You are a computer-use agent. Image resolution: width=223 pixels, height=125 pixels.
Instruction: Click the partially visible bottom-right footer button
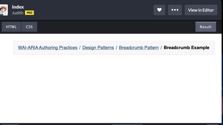pos(212,124)
